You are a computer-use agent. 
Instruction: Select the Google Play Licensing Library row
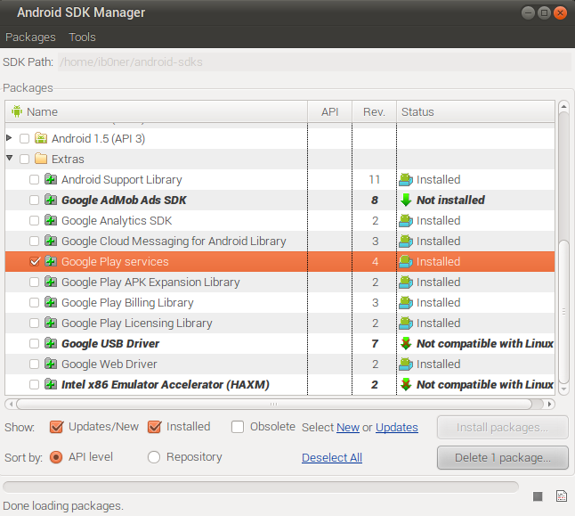(279, 323)
